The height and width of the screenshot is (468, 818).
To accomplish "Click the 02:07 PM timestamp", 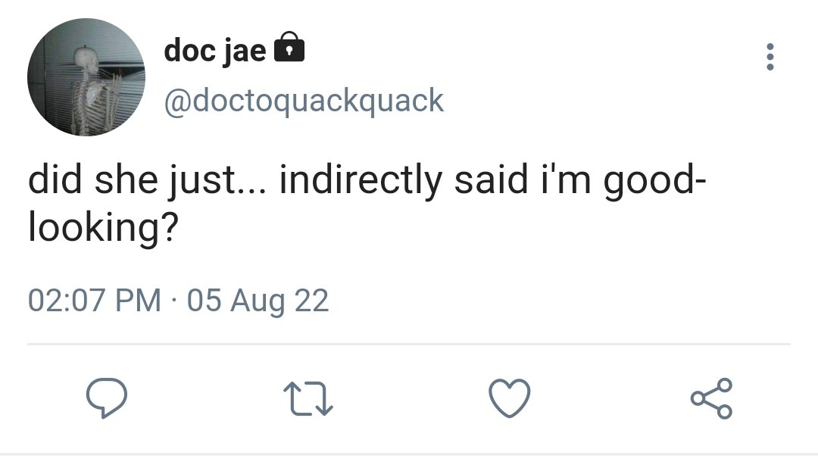I will 95,301.
